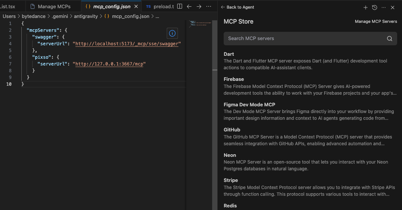The width and height of the screenshot is (402, 210).
Task: Navigate back with the left arrow
Action: coord(189,7)
